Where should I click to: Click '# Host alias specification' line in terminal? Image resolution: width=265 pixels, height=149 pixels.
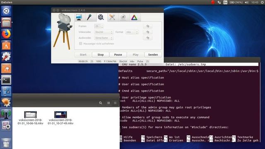click(141, 77)
